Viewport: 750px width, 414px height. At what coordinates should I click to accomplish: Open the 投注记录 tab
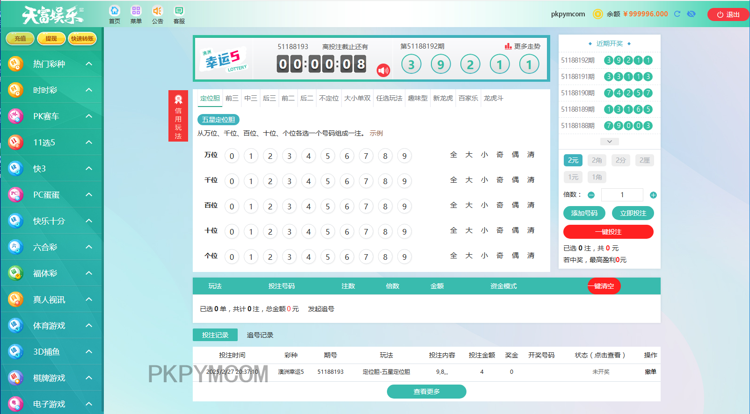point(215,335)
